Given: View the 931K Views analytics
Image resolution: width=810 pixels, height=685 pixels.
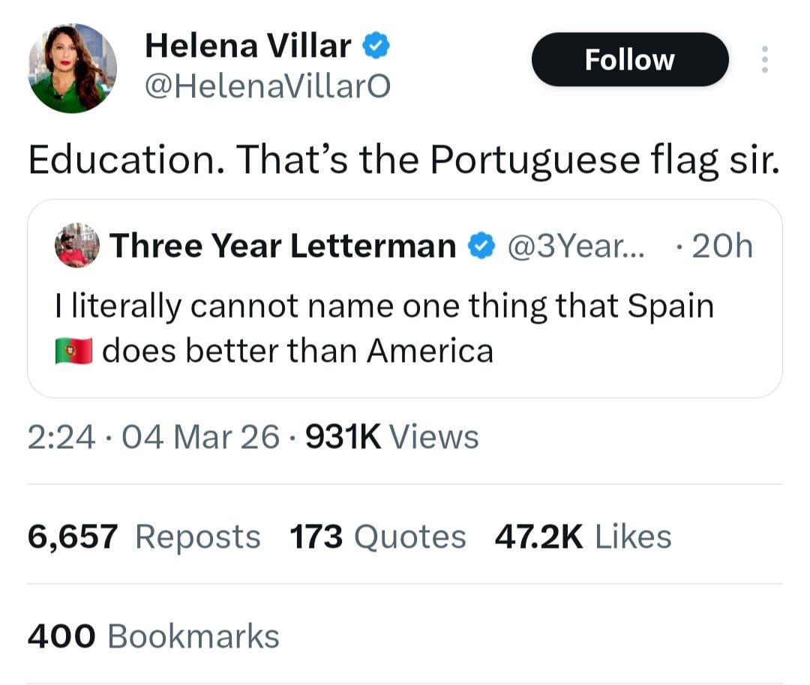Looking at the screenshot, I should pos(393,437).
